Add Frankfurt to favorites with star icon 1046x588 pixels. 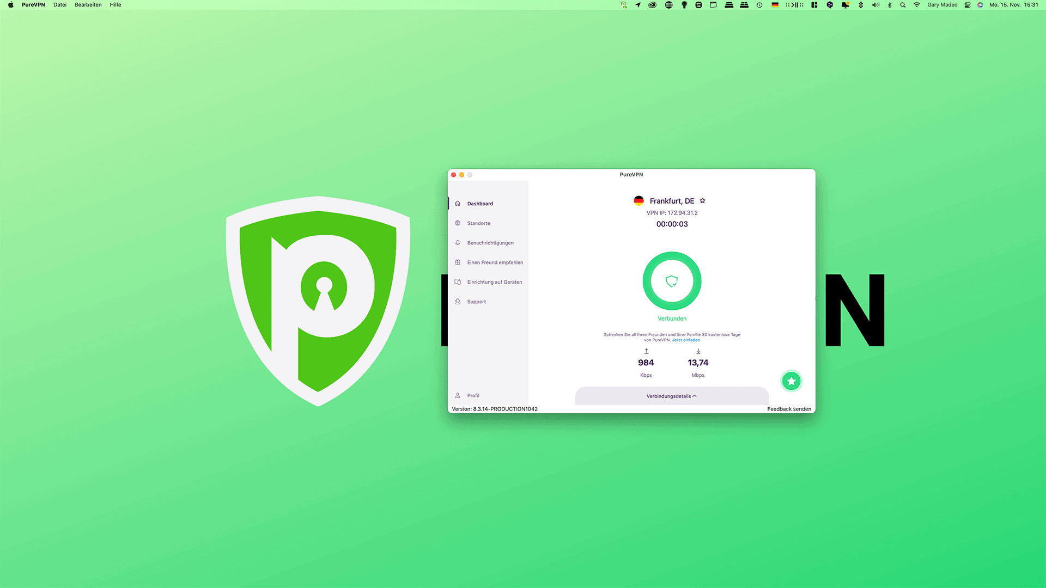[702, 201]
